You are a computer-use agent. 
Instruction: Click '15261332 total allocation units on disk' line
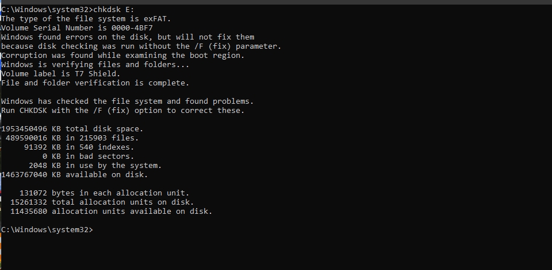tap(102, 202)
